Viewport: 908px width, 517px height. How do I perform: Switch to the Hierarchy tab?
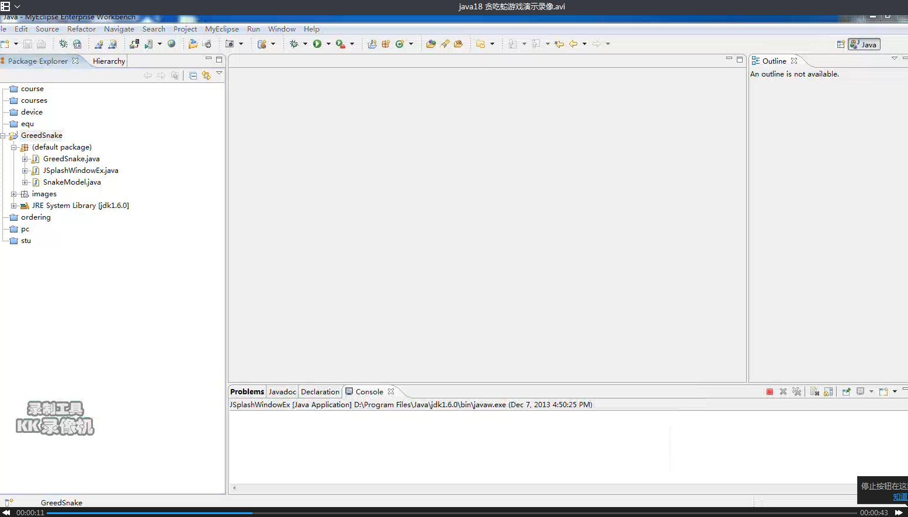click(109, 61)
